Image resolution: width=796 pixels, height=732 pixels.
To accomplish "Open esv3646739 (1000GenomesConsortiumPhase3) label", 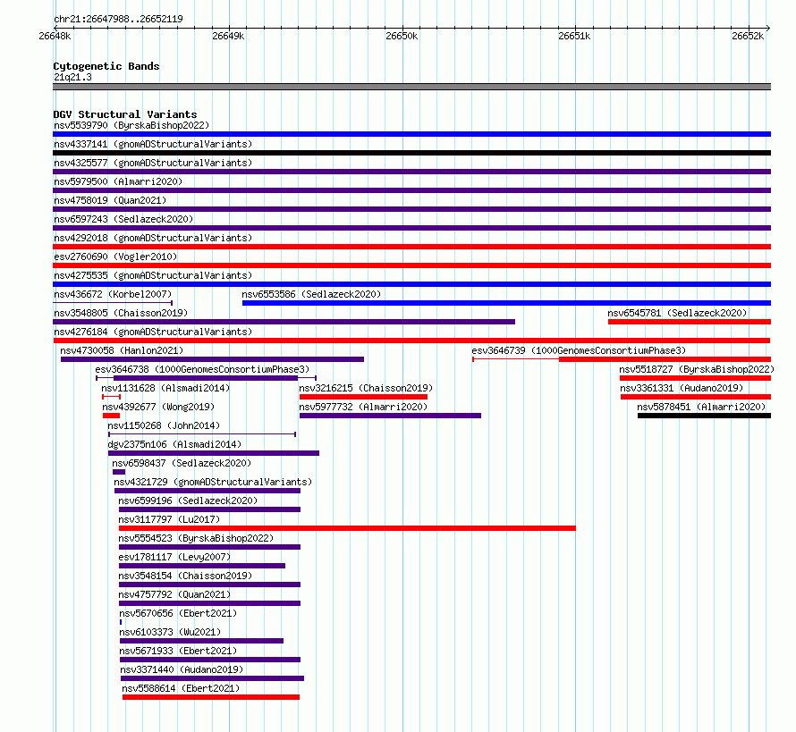I will pos(579,350).
